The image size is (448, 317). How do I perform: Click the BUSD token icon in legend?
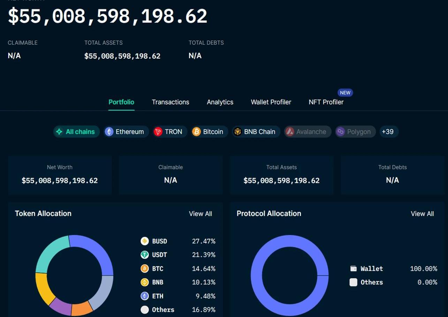pos(145,241)
